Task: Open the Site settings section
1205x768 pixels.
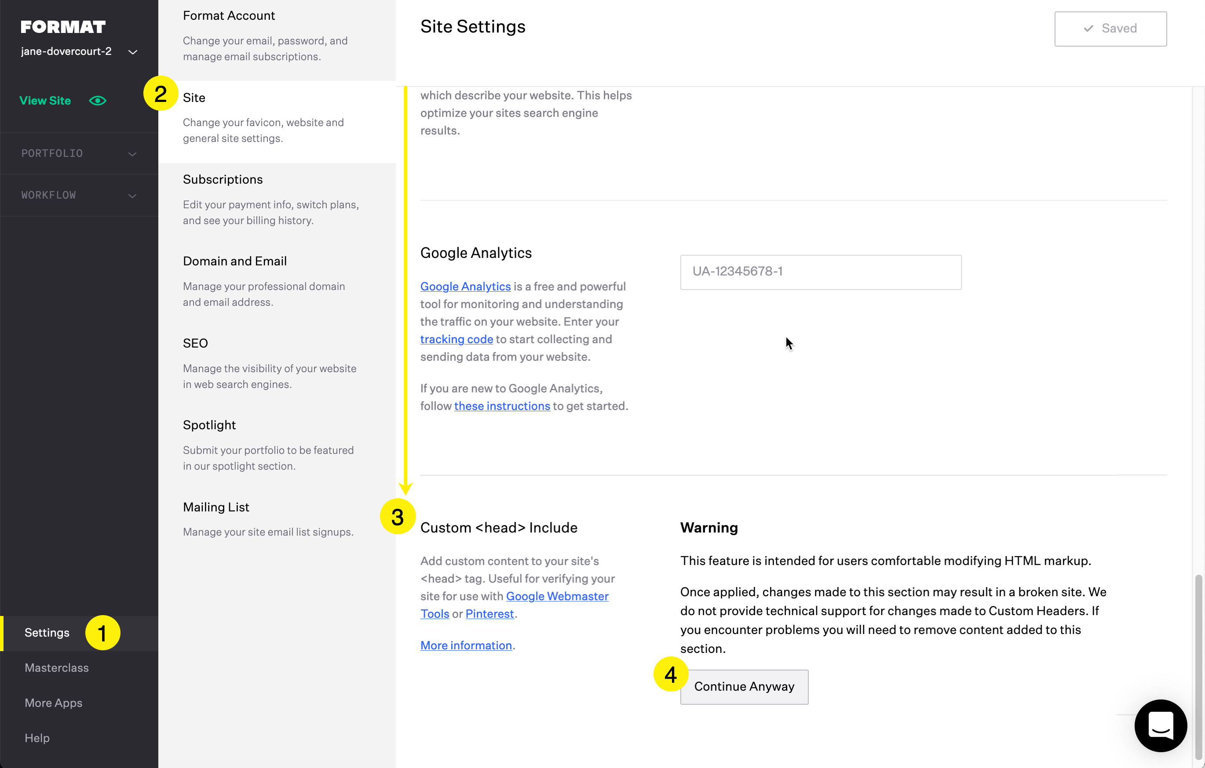Action: 195,98
